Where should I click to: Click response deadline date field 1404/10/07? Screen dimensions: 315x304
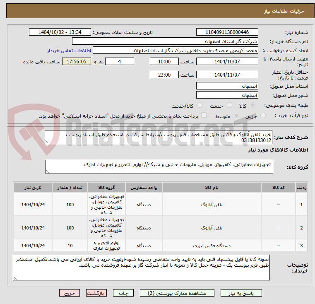[227, 61]
